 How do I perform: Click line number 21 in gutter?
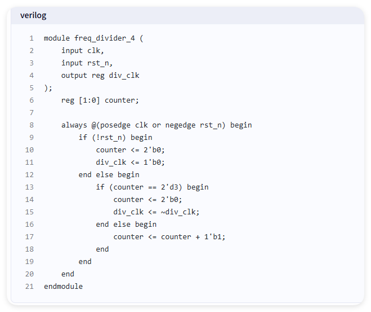(30, 287)
